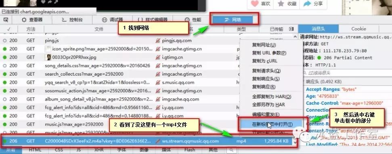
Task: Toggle the Flash request filter
Action: 189,150
